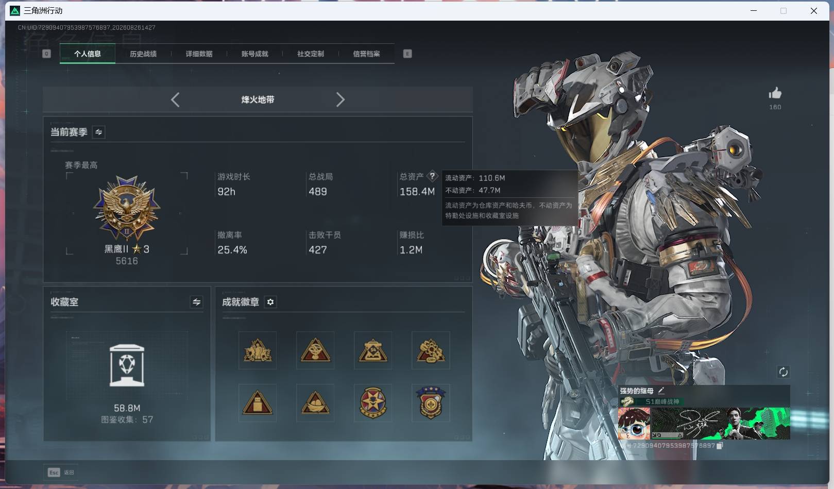The image size is (834, 489).
Task: Click the 三角洲行动 window app icon
Action: [15, 10]
